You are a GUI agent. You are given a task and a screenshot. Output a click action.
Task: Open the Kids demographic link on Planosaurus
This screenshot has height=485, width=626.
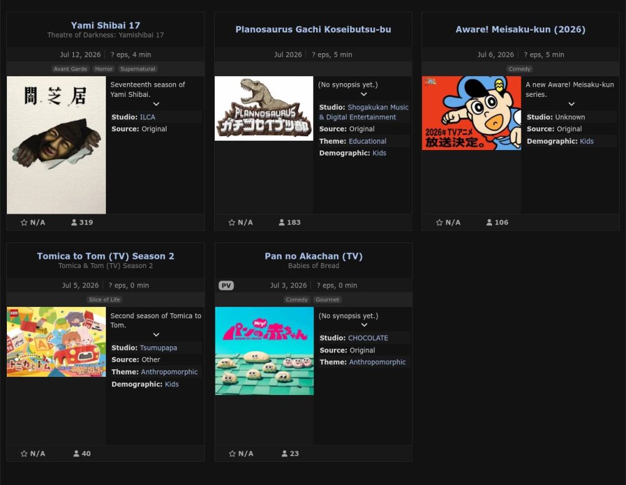point(379,153)
